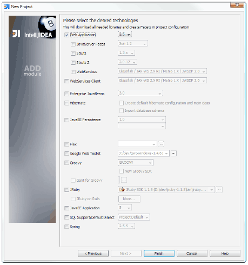
Task: Click the browse button next to Gant for Groovy
Action: [x=124, y=180]
